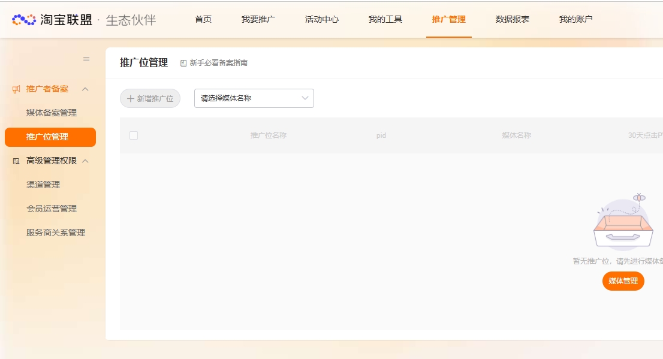Toggle the select-all checkbox in table header

(134, 135)
